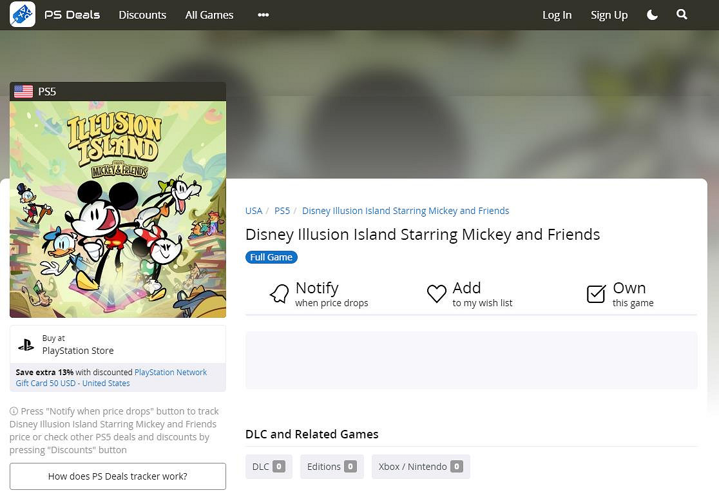The width and height of the screenshot is (719, 497).
Task: Click the PlayStation logo icon
Action: pyautogui.click(x=26, y=345)
